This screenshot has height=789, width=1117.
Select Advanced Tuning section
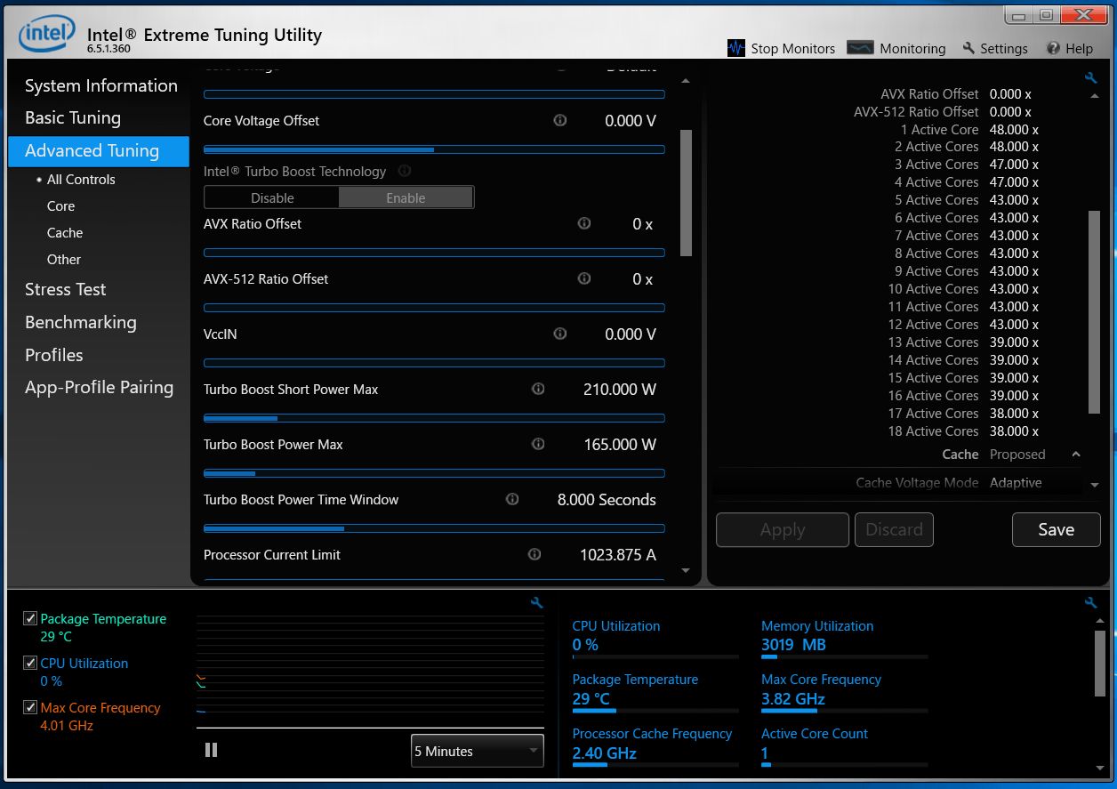point(99,150)
